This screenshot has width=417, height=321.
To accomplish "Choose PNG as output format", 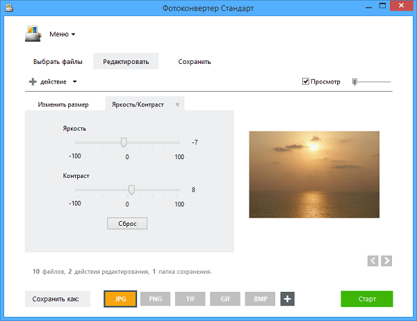I will tap(155, 299).
